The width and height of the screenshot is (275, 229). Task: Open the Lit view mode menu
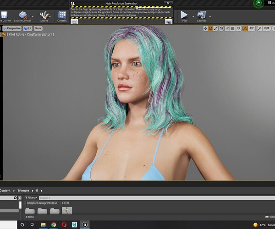tap(27, 28)
